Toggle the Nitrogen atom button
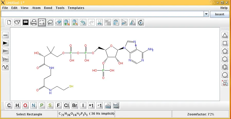231x119 pixels. tap(33, 105)
